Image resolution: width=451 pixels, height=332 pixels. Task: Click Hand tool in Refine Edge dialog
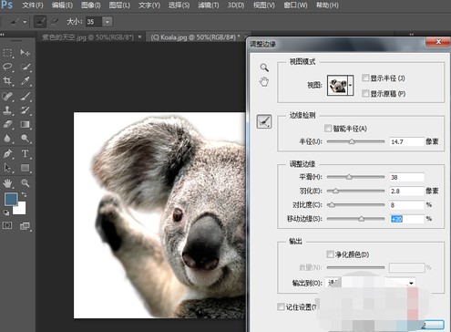point(264,81)
